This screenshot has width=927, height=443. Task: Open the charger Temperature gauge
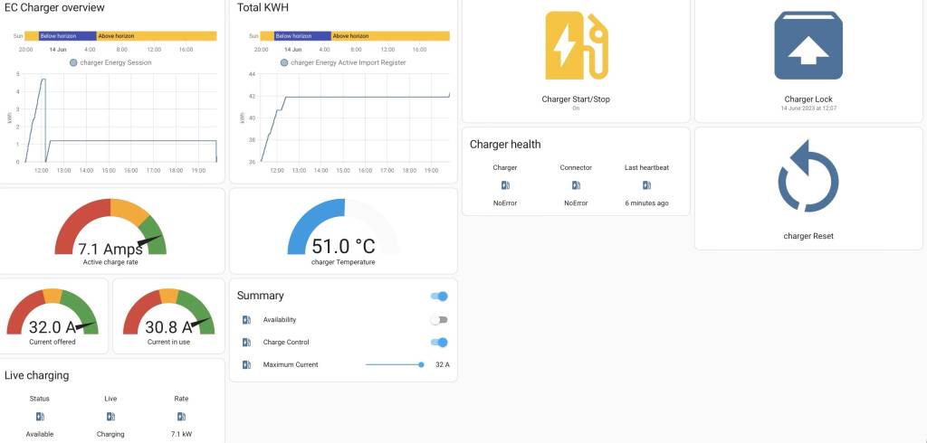point(343,231)
